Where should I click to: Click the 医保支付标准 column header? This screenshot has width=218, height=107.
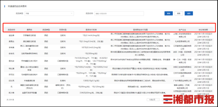(x=91, y=30)
